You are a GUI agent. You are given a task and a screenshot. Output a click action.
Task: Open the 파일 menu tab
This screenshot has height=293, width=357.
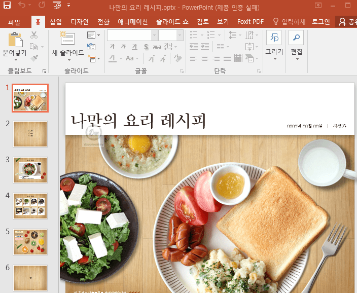(14, 22)
